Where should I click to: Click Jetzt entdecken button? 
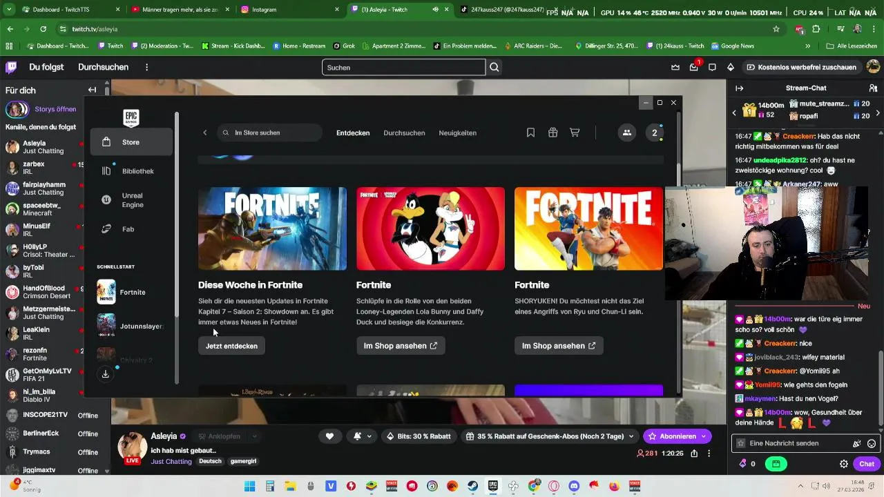pos(231,346)
